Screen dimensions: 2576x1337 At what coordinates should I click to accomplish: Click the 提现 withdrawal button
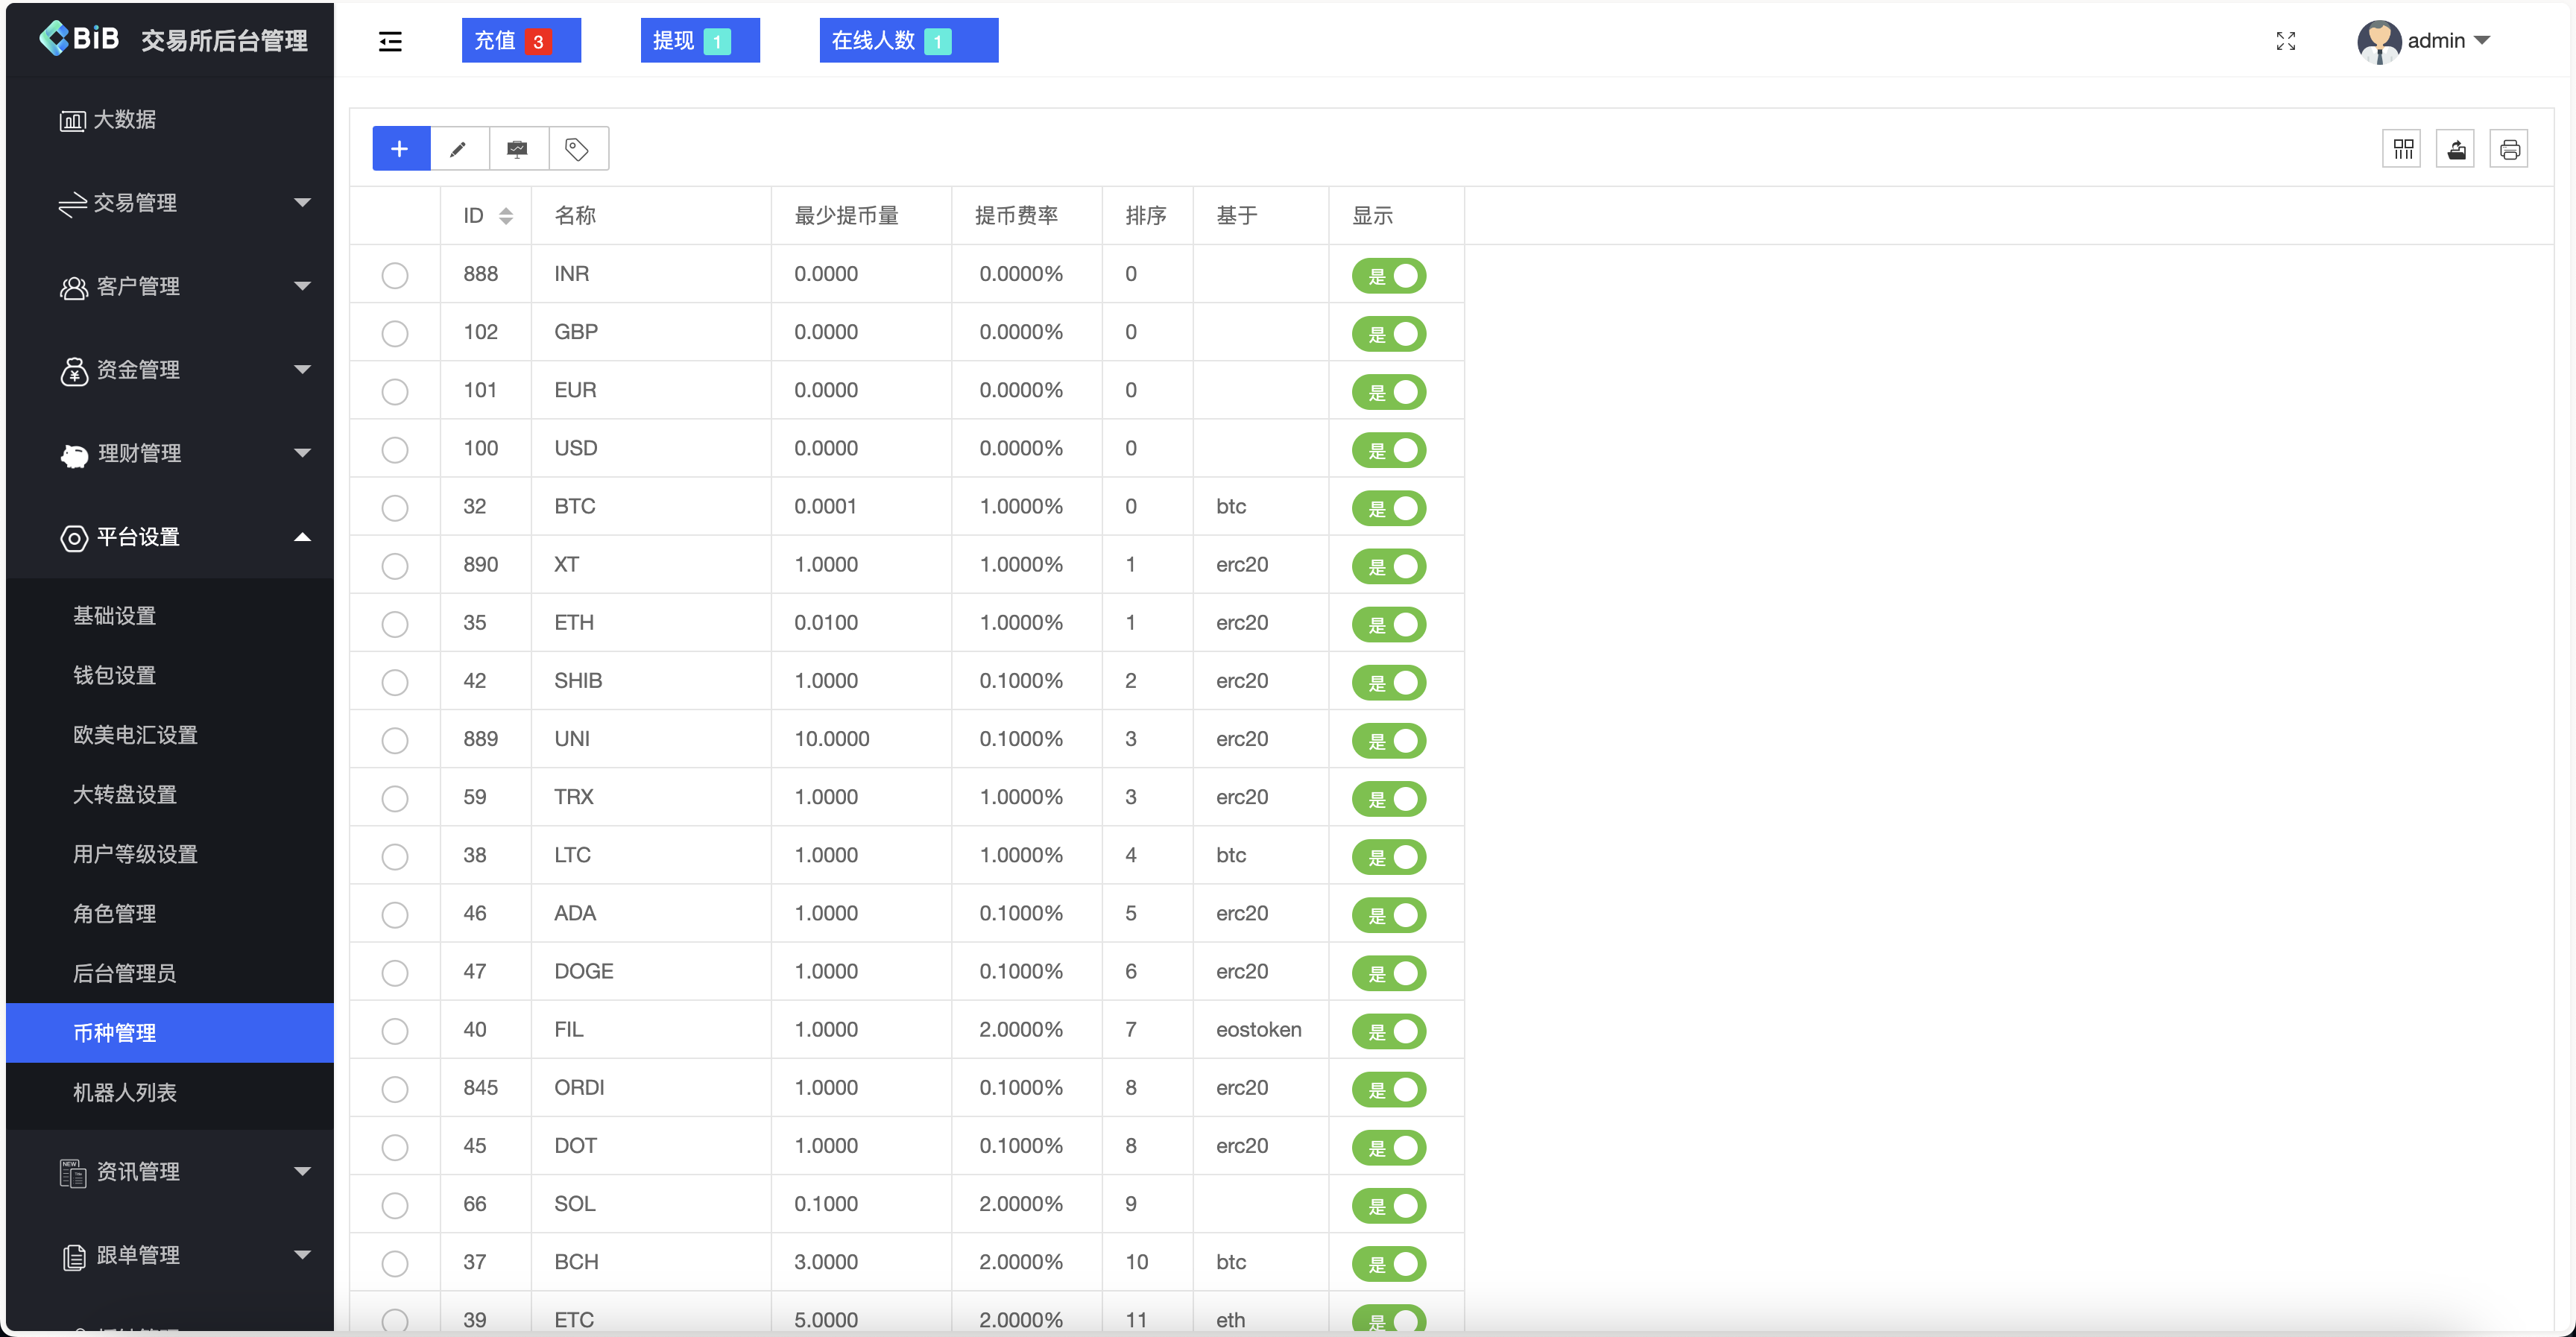point(700,40)
